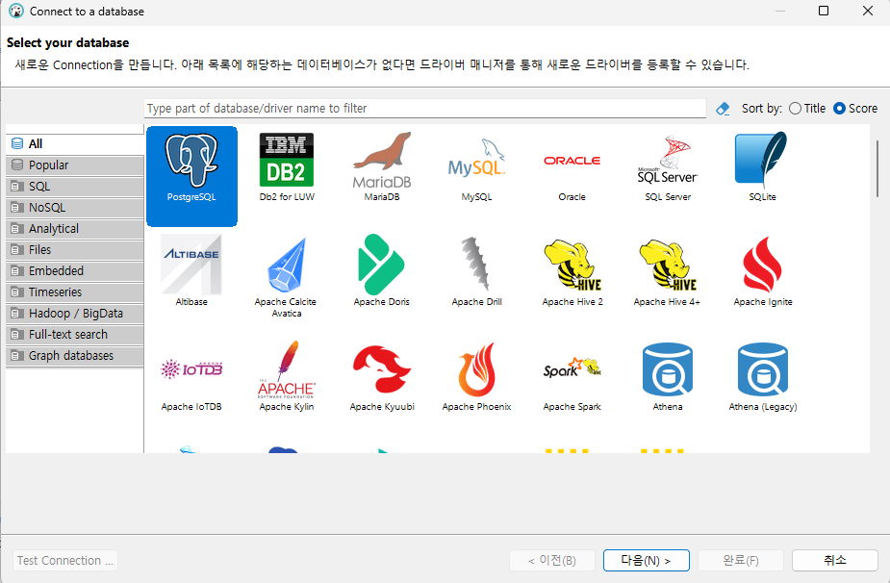The image size is (890, 583).
Task: Open the Timeseries category
Action: tap(74, 292)
